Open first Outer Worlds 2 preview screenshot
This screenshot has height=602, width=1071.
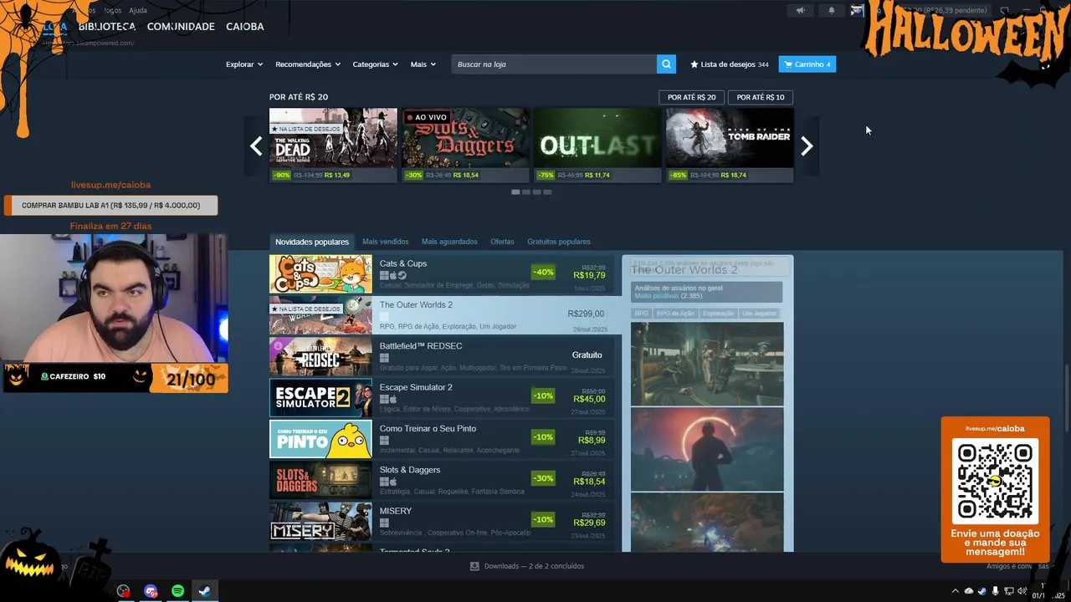(707, 364)
